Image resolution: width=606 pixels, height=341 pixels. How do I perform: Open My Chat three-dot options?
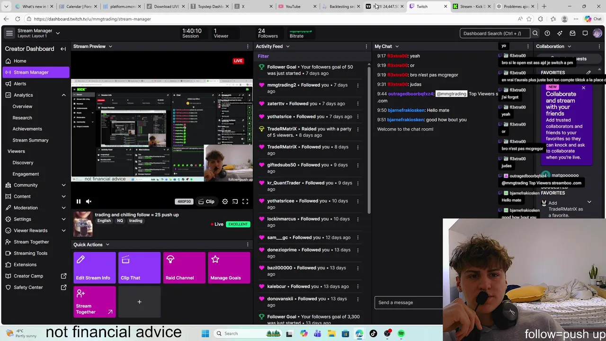[x=528, y=46]
